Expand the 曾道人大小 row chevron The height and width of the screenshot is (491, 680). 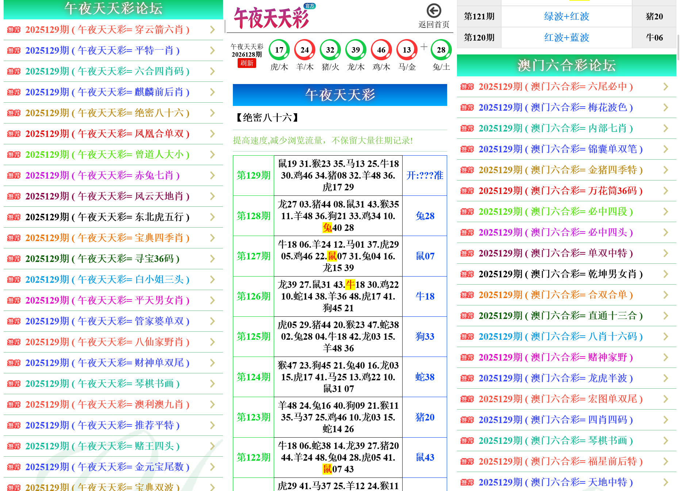pyautogui.click(x=212, y=155)
